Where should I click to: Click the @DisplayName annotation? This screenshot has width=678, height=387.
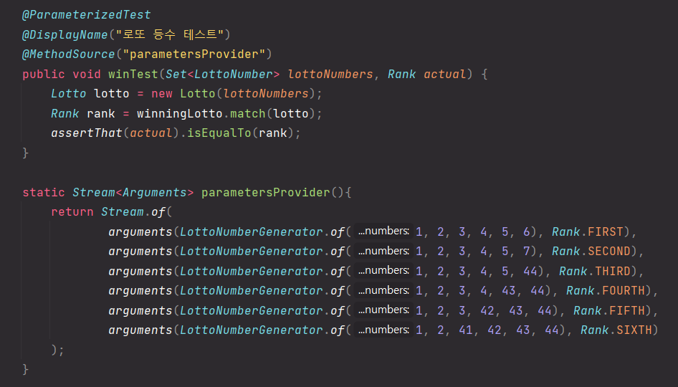click(65, 34)
